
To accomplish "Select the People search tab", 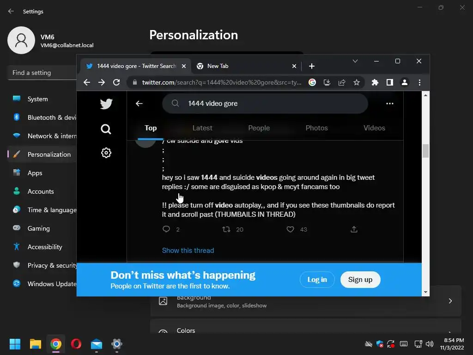I will (x=259, y=128).
